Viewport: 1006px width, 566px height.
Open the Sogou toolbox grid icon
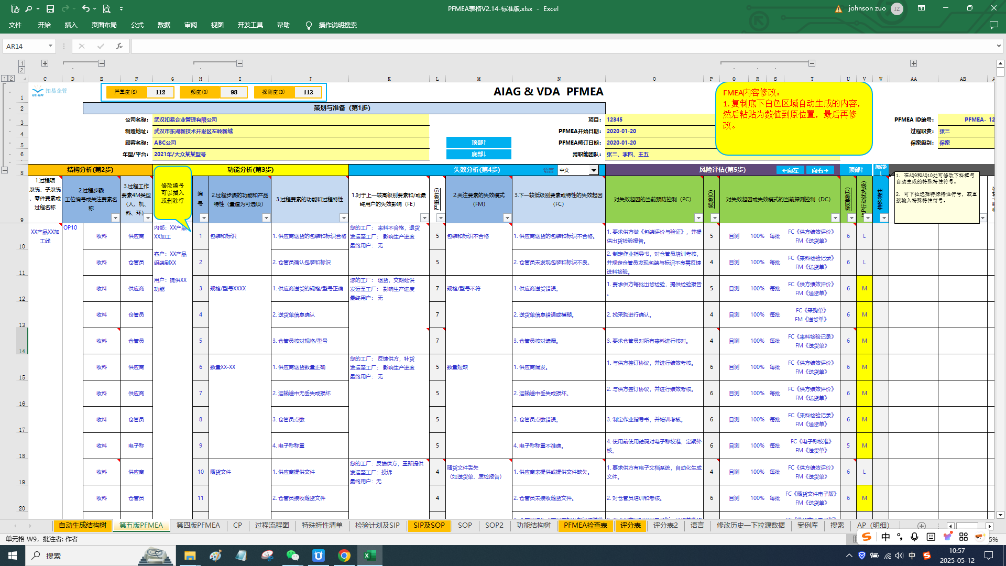[963, 537]
